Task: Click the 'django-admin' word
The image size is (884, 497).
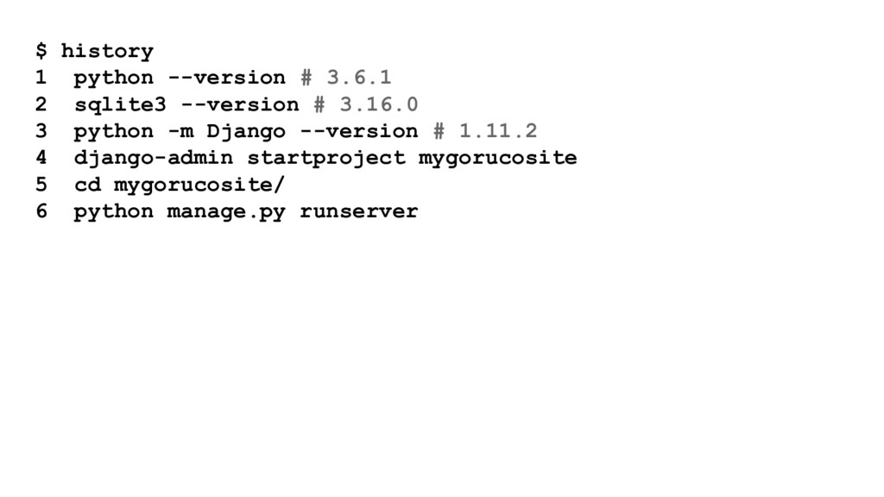Action: [x=154, y=159]
